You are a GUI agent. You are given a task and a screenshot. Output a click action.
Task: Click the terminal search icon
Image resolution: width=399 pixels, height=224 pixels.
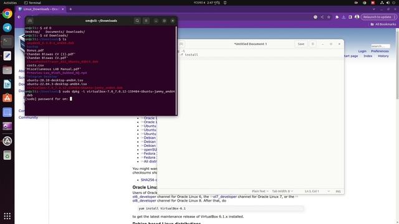[x=137, y=21]
